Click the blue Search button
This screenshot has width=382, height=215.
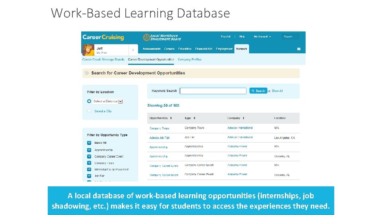[x=258, y=91]
